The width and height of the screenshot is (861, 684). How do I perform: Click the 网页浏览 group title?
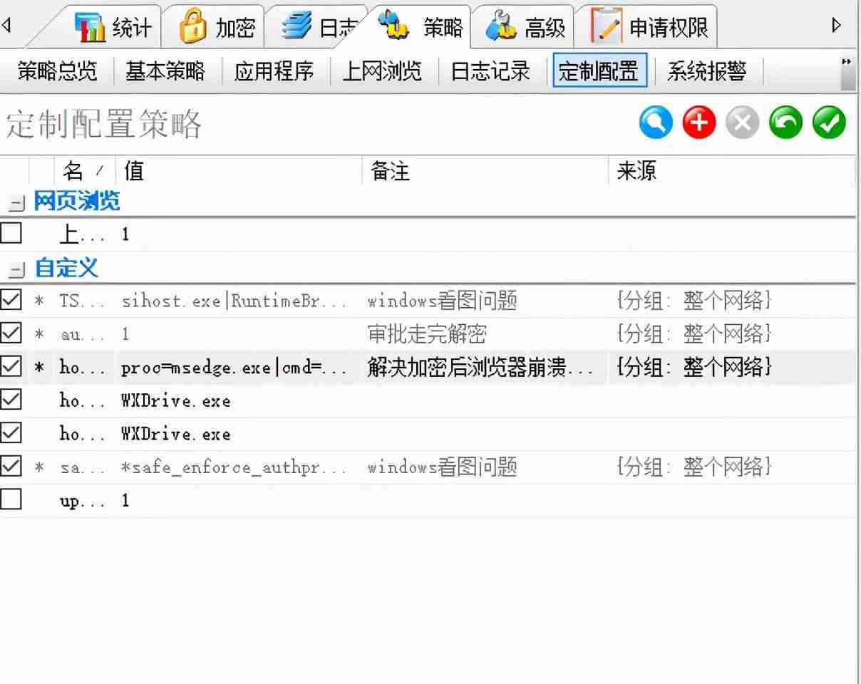point(78,202)
